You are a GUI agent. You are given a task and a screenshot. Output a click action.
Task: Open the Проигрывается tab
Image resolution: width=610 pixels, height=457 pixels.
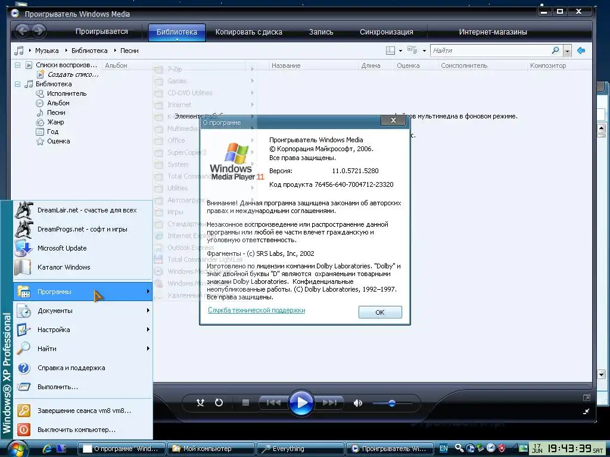point(101,32)
